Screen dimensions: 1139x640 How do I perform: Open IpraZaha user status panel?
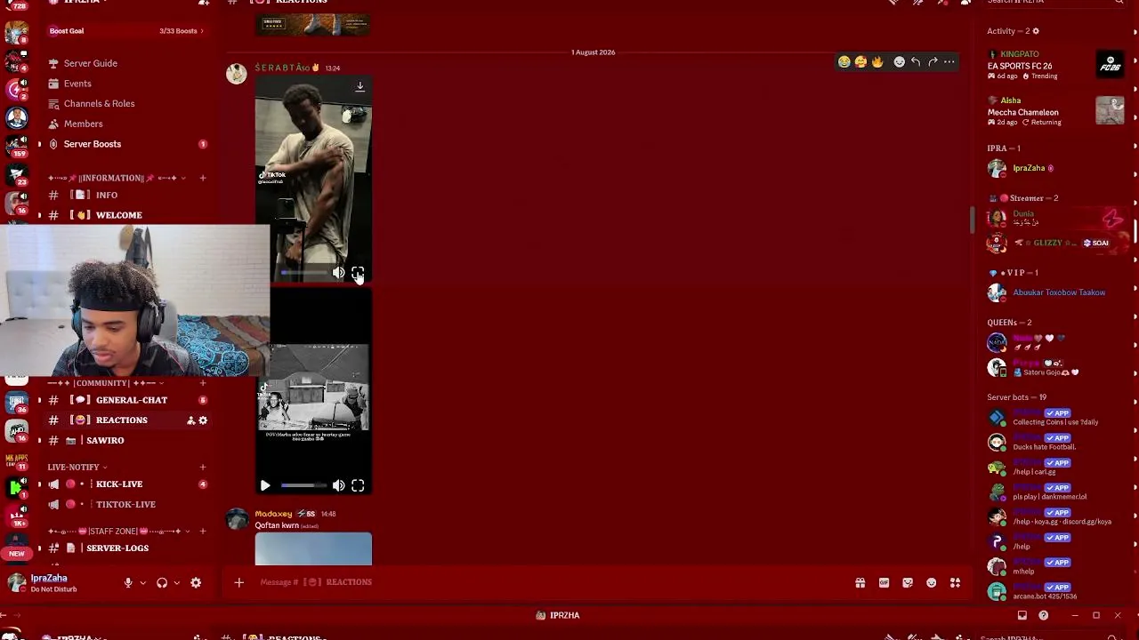(53, 583)
